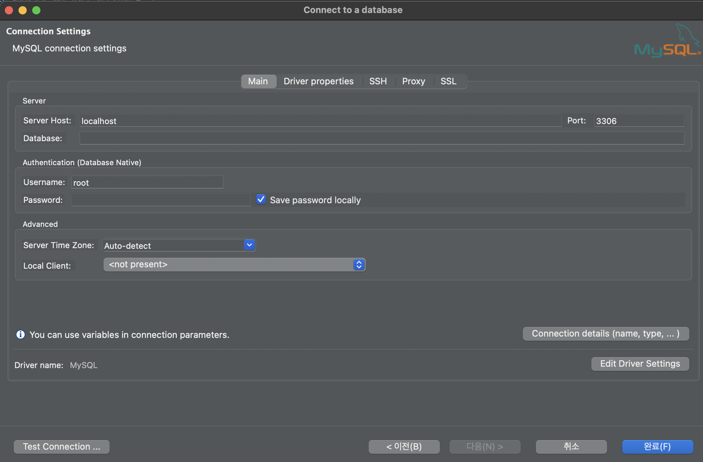Screen dimensions: 703x462
Task: Open the SSH tab
Action: (378, 81)
